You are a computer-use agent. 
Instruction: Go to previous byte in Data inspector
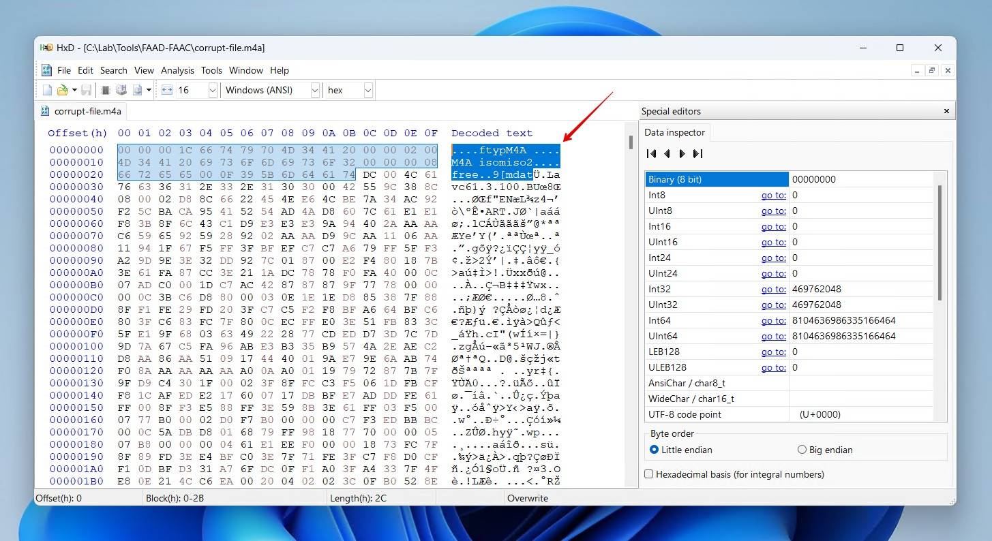667,154
